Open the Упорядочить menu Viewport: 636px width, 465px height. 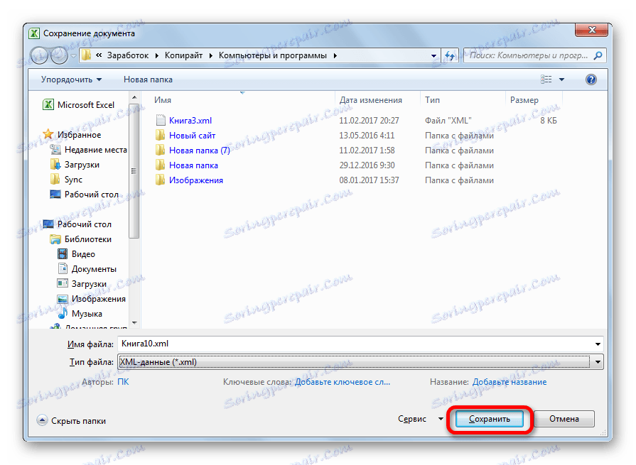point(71,80)
